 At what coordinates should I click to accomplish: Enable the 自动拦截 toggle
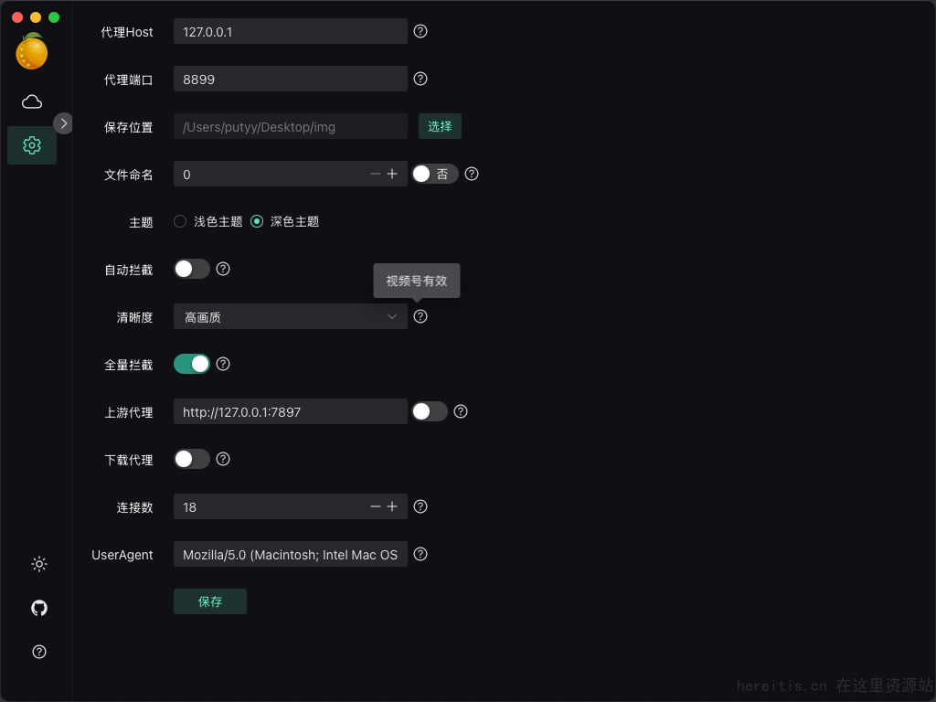192,269
